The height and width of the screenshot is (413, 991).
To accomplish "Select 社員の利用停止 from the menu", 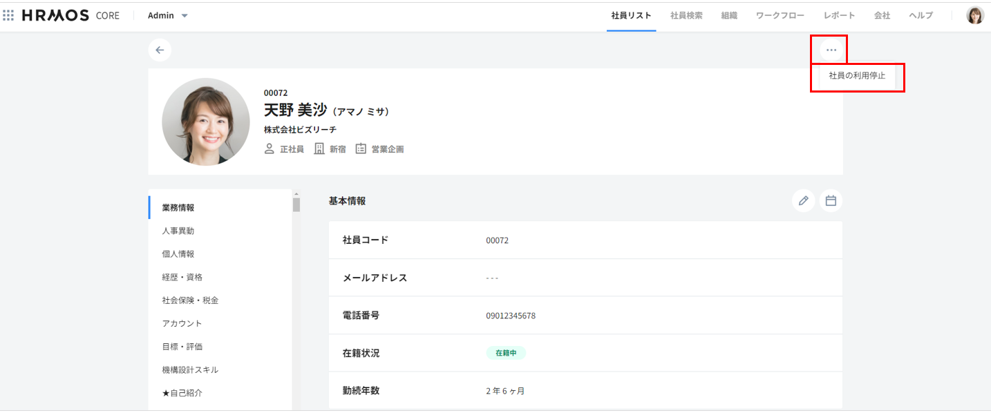I will [857, 76].
